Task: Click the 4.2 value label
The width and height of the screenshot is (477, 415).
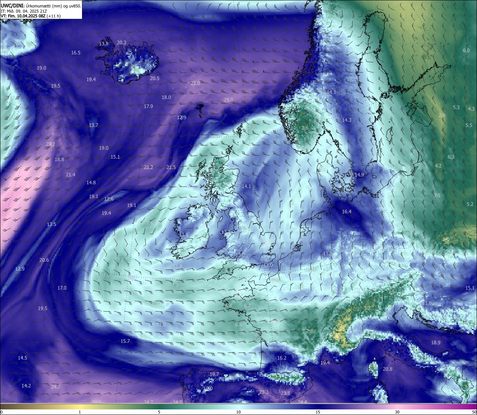Action: (x=438, y=166)
